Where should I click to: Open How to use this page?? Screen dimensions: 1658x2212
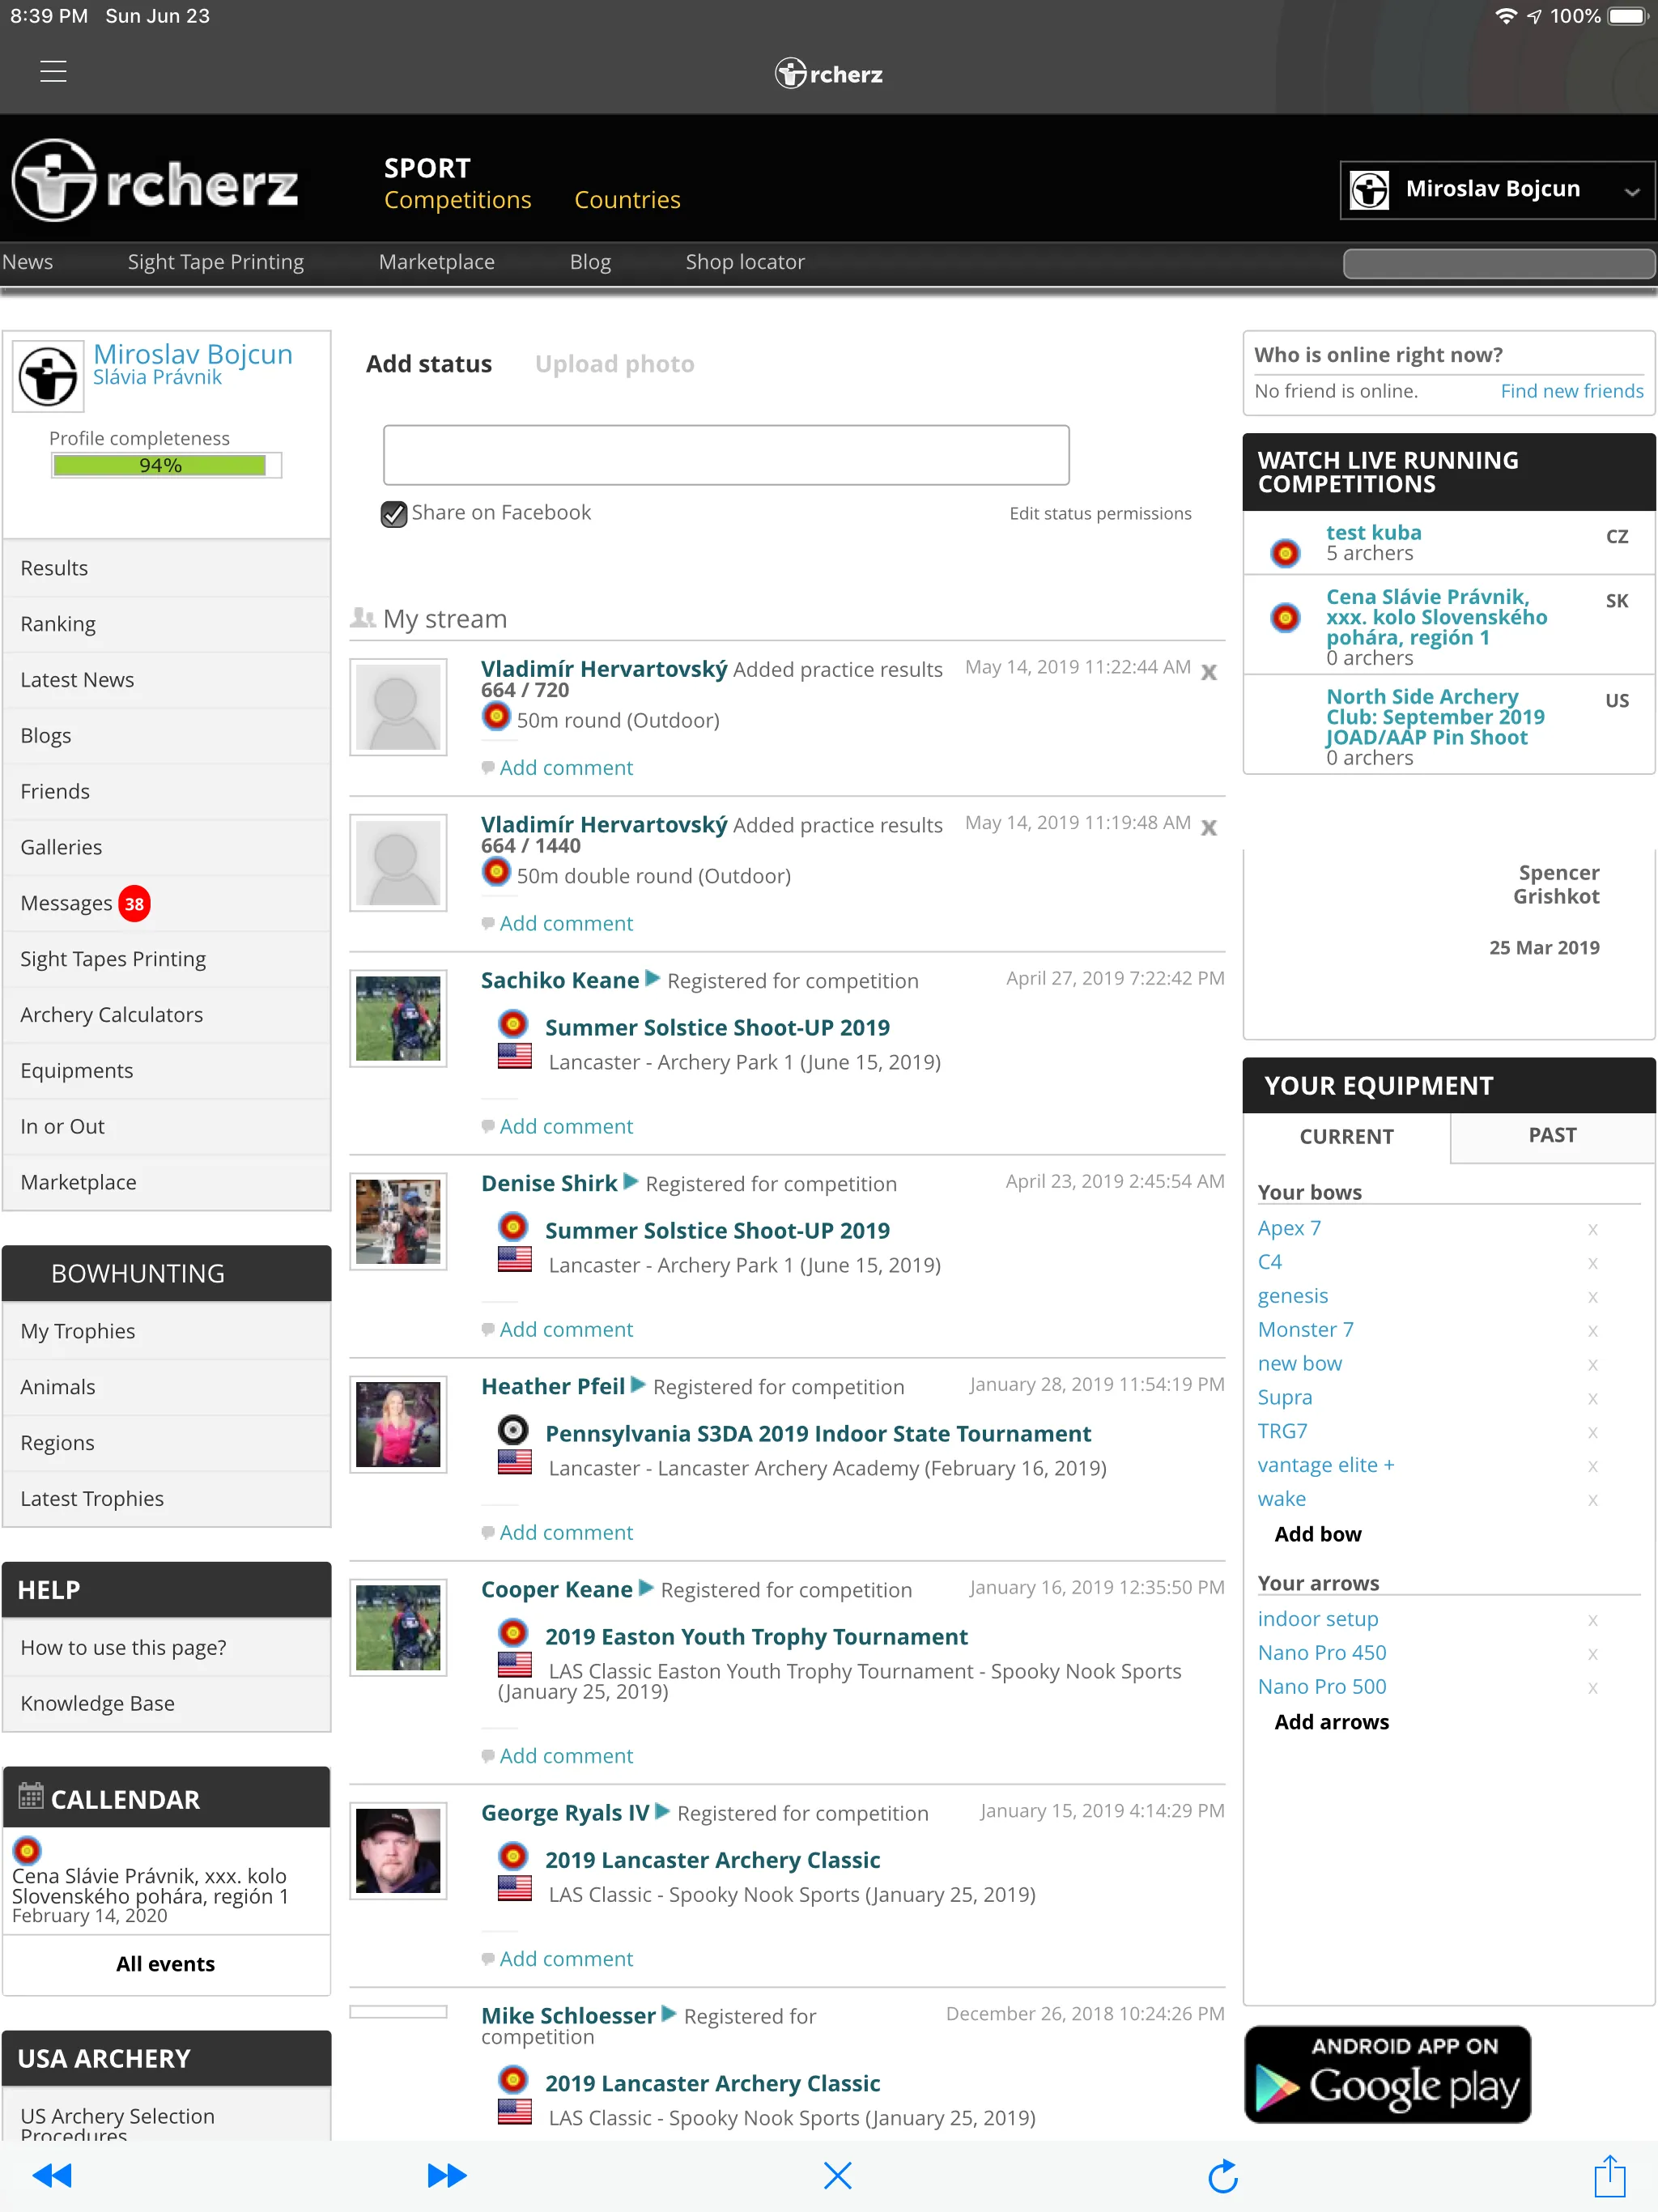tap(166, 1647)
